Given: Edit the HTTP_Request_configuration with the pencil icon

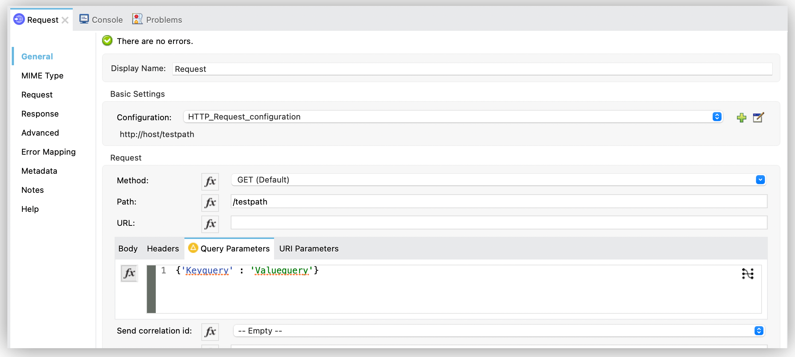Looking at the screenshot, I should coord(758,117).
